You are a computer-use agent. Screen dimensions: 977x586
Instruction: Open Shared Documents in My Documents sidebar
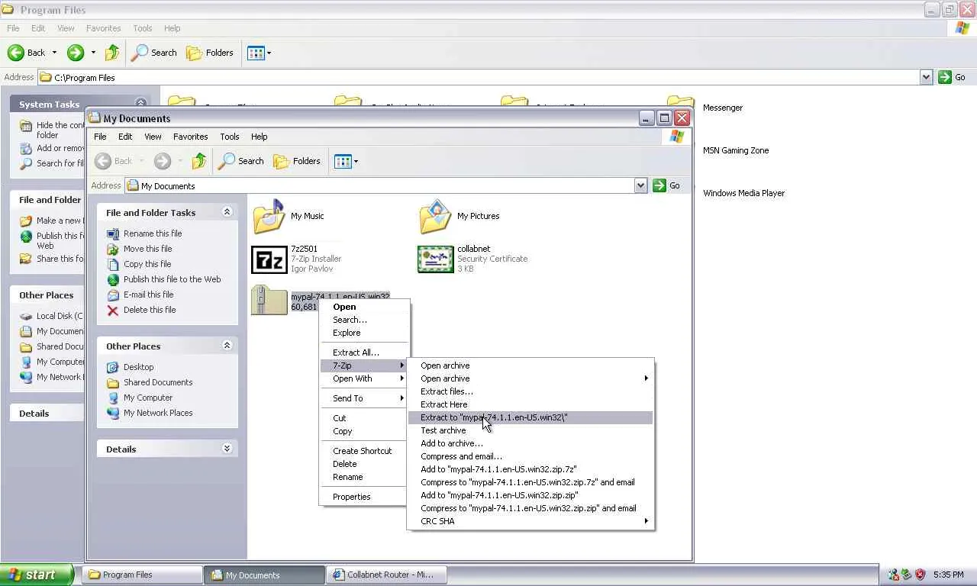pyautogui.click(x=158, y=382)
